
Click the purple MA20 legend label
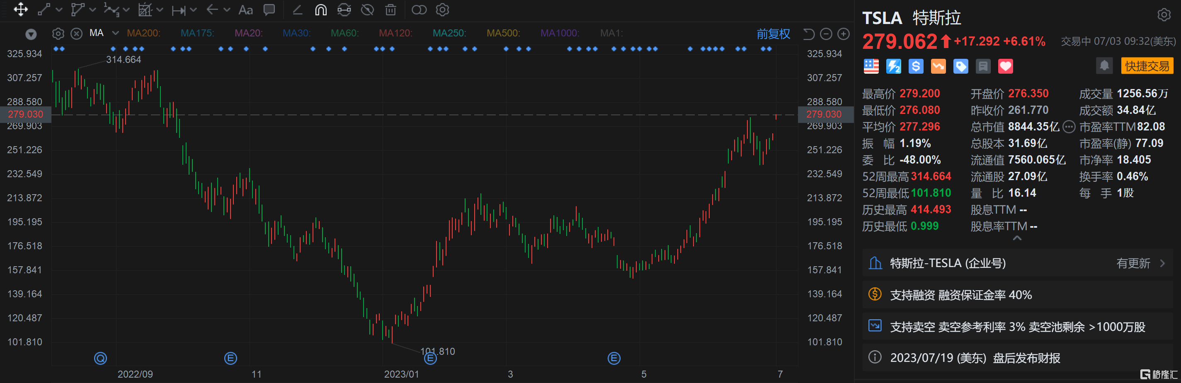click(x=248, y=33)
